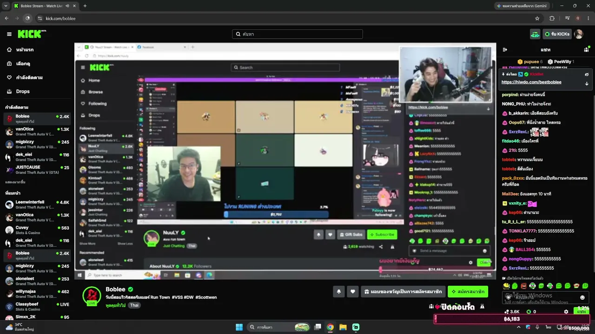595x334 pixels.
Task: Open willynajaa channel in the sidebar
Action: click(37, 294)
